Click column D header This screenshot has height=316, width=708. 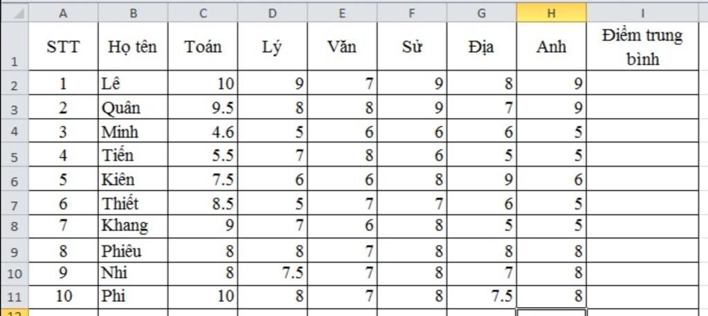pos(272,12)
